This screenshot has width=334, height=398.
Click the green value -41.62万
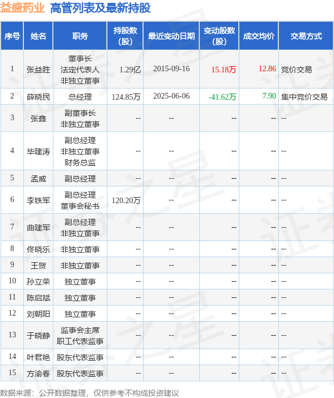click(222, 97)
